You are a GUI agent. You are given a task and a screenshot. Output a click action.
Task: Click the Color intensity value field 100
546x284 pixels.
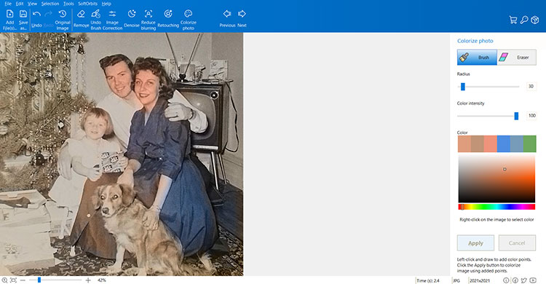(531, 116)
